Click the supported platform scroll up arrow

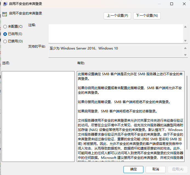(185, 48)
